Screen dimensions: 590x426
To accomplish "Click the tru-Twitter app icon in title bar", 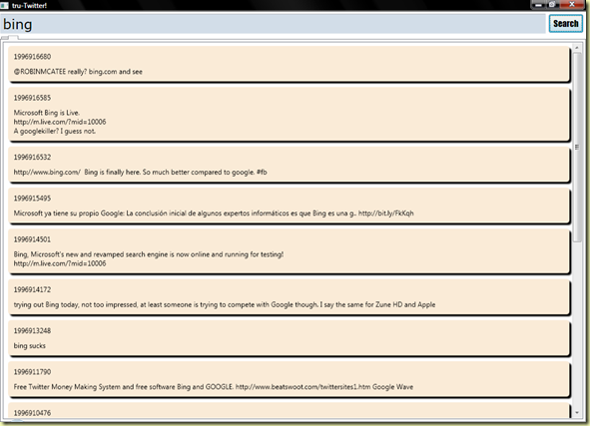I will [5, 5].
